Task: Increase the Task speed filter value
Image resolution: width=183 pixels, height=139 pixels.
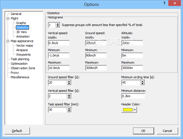Action: click(x=69, y=109)
